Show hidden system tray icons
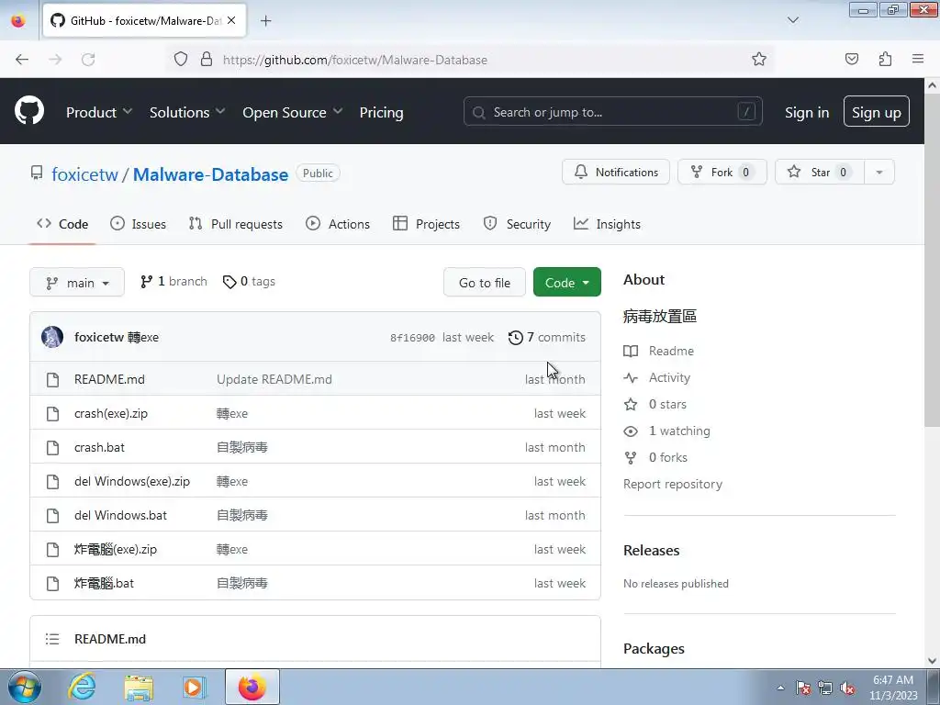This screenshot has height=705, width=940. [780, 688]
